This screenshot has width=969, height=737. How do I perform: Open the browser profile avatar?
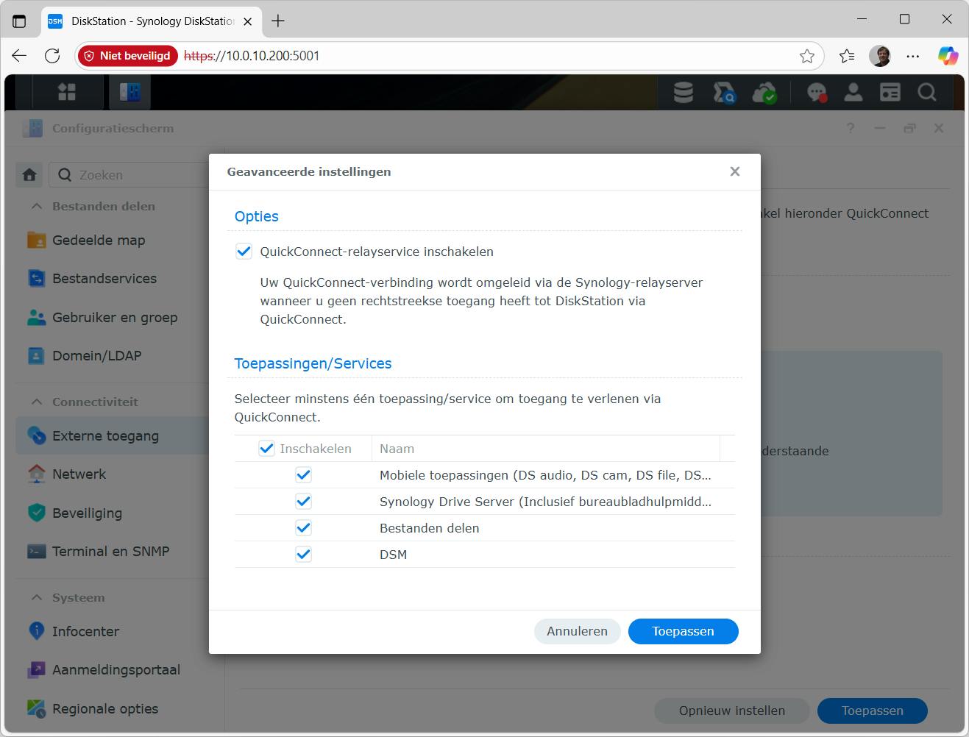click(880, 56)
